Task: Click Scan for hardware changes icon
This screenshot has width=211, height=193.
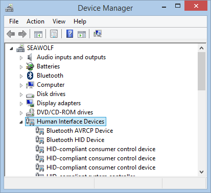Action: [98, 34]
